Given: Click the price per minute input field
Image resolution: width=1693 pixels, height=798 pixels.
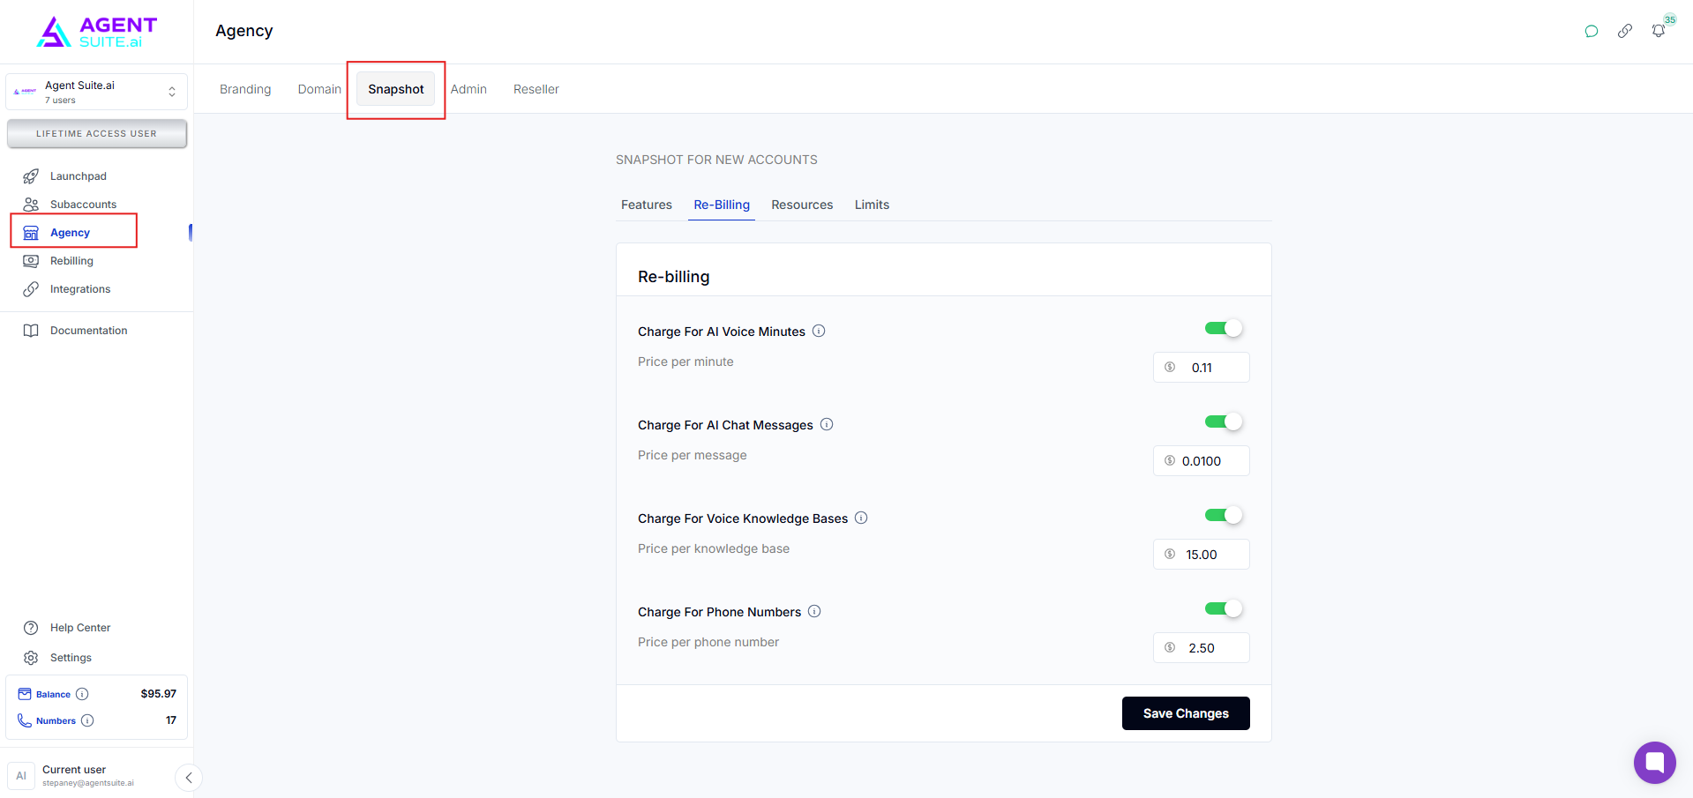Looking at the screenshot, I should click(x=1202, y=368).
